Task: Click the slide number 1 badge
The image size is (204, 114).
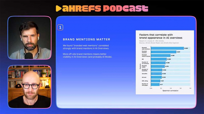Action: point(60,27)
